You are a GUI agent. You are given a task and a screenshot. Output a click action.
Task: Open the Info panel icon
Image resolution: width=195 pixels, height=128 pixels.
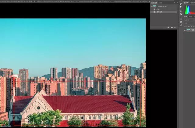(x=181, y=25)
